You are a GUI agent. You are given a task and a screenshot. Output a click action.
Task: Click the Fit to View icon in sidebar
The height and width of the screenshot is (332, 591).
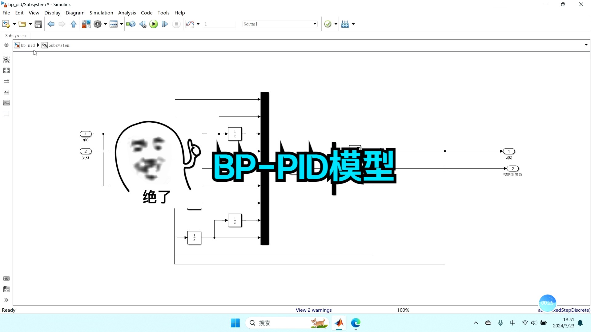6,70
